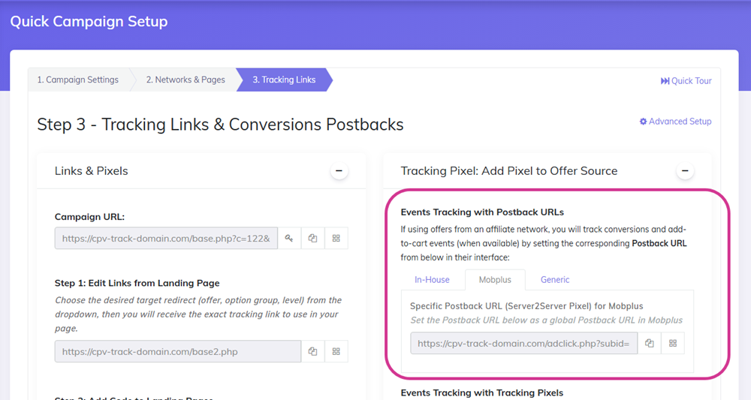Show QR code for Mobplus postback URL
Image resolution: width=751 pixels, height=400 pixels.
pos(673,344)
